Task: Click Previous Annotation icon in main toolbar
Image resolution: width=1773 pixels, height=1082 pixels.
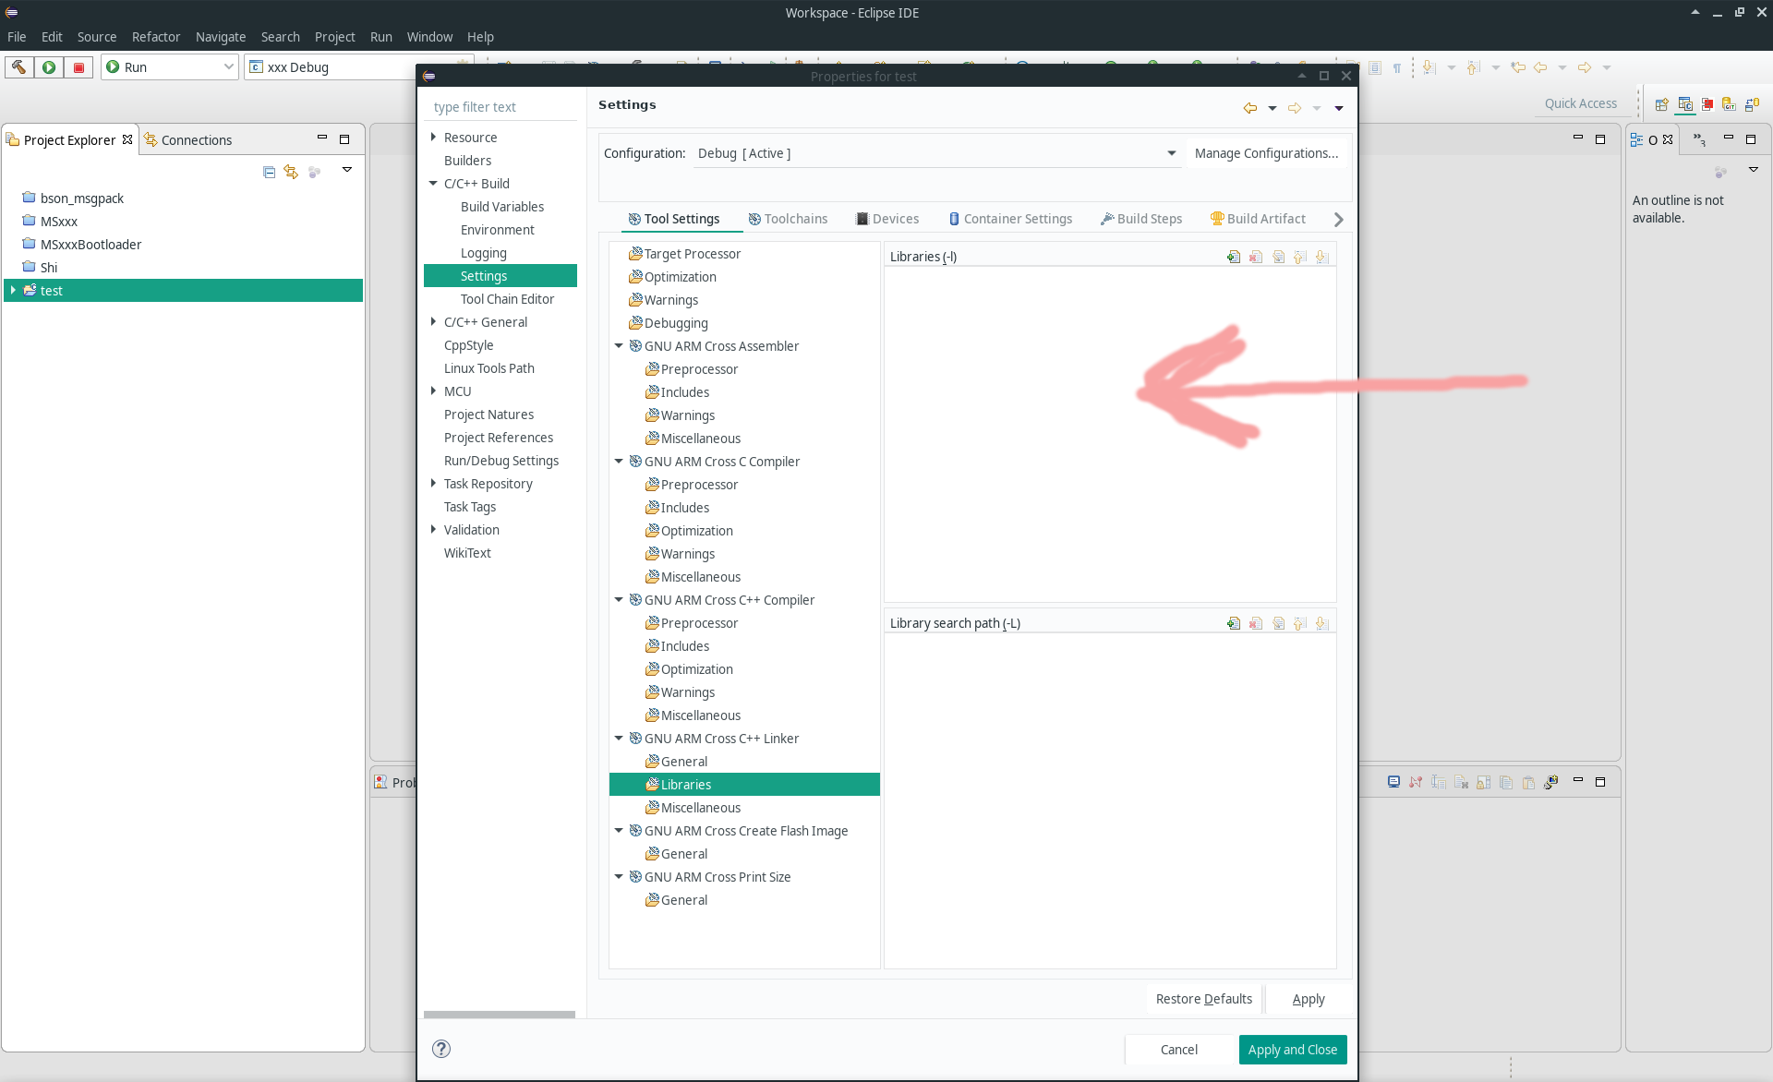Action: click(1474, 67)
